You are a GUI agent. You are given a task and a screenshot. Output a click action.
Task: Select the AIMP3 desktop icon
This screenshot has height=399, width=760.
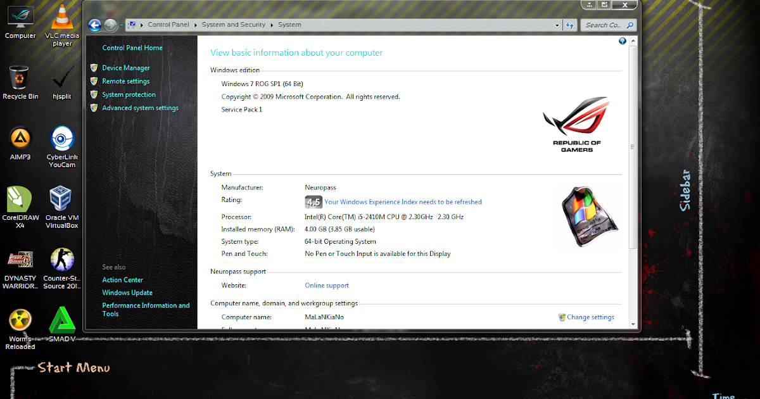(x=20, y=144)
